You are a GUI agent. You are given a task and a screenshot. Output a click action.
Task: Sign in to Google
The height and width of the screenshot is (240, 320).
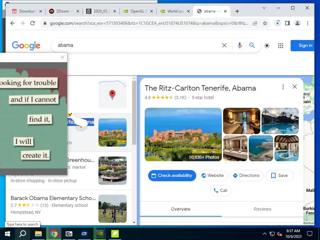pos(302,46)
